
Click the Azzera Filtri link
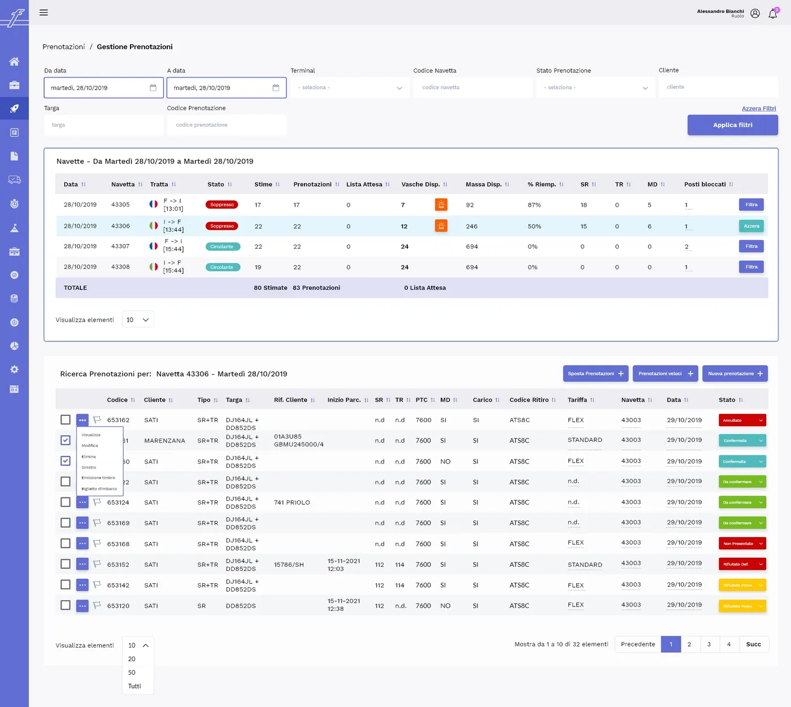(759, 109)
